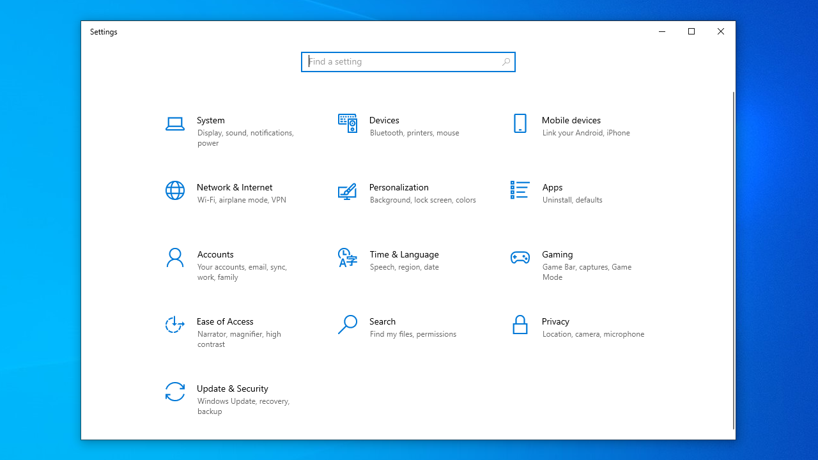Screen dimensions: 818x460
Task: Select the Network & Internet globe icon
Action: pyautogui.click(x=174, y=190)
